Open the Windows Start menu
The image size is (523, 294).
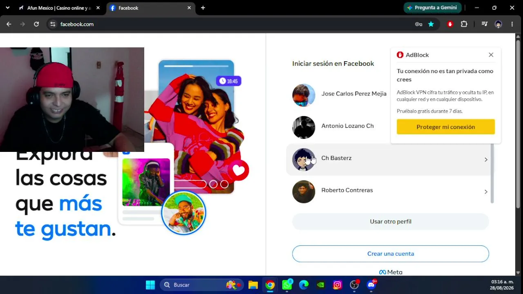click(150, 285)
